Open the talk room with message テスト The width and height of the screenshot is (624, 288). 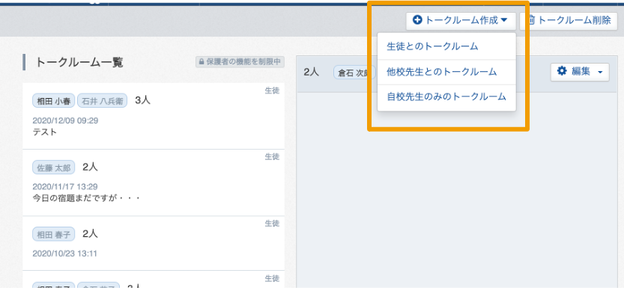pyautogui.click(x=154, y=116)
